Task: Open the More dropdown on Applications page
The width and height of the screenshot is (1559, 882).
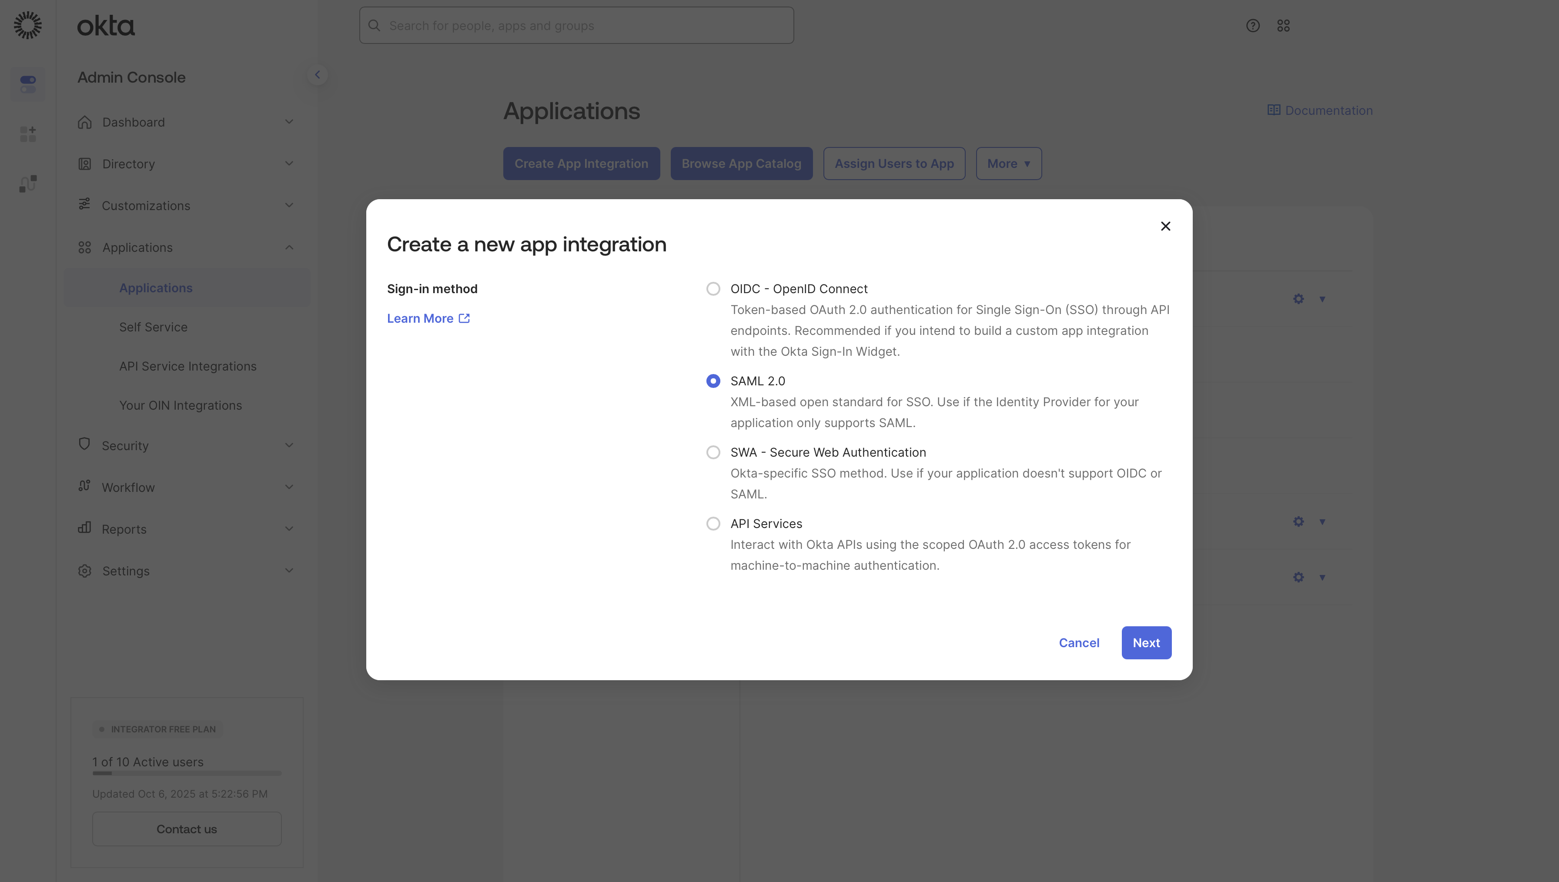Action: click(x=1008, y=164)
